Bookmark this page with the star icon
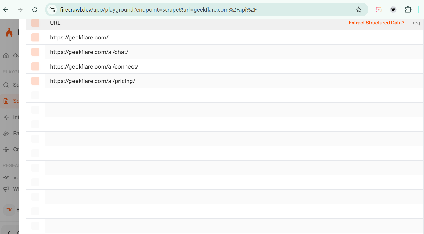Viewport: 424px width, 234px height. (359, 10)
